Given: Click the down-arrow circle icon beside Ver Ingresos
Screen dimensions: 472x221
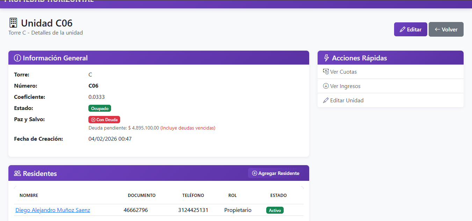Looking at the screenshot, I should [326, 86].
